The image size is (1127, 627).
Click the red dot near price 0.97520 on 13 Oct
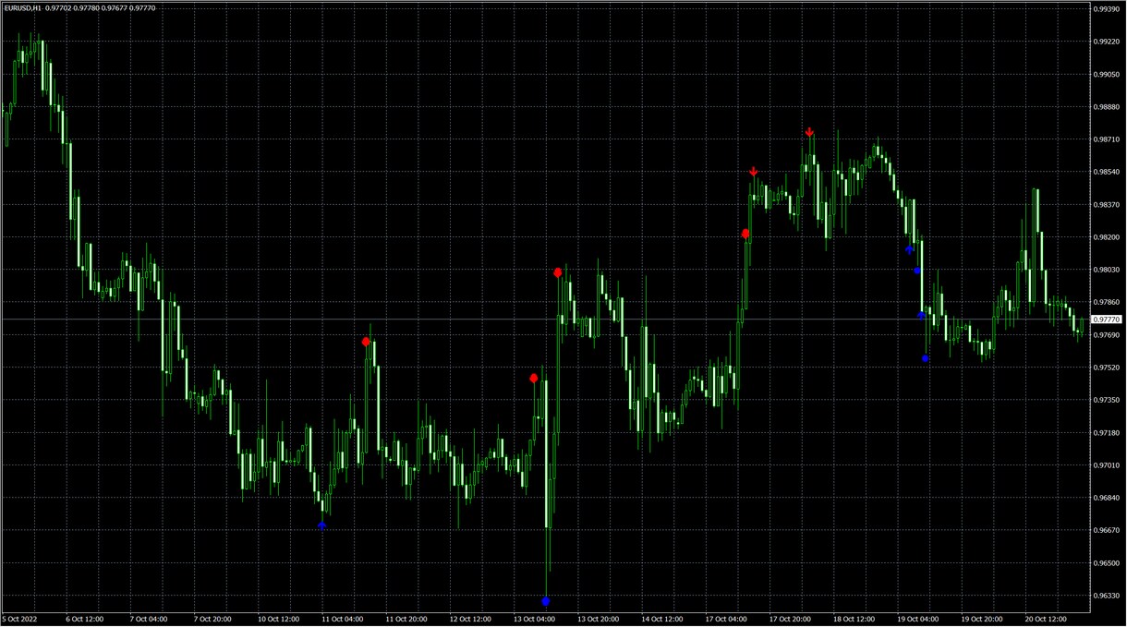(x=533, y=378)
